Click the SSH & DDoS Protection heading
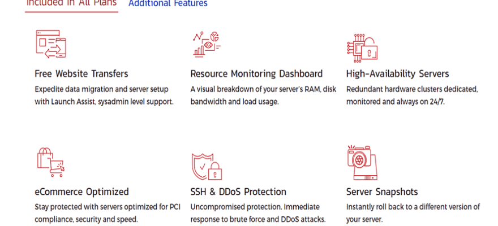This screenshot has height=226, width=498. (x=238, y=192)
